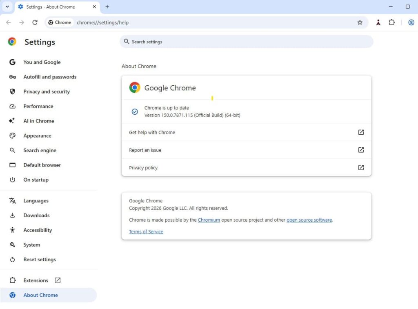Click Report an issue row
This screenshot has width=418, height=309.
coord(246,150)
